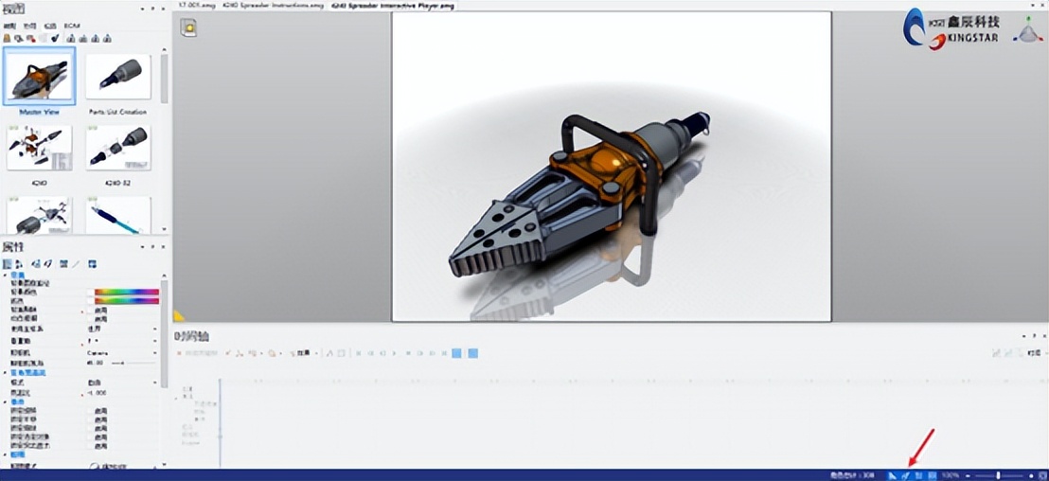
Task: Stop the timeline playback
Action: pos(408,353)
